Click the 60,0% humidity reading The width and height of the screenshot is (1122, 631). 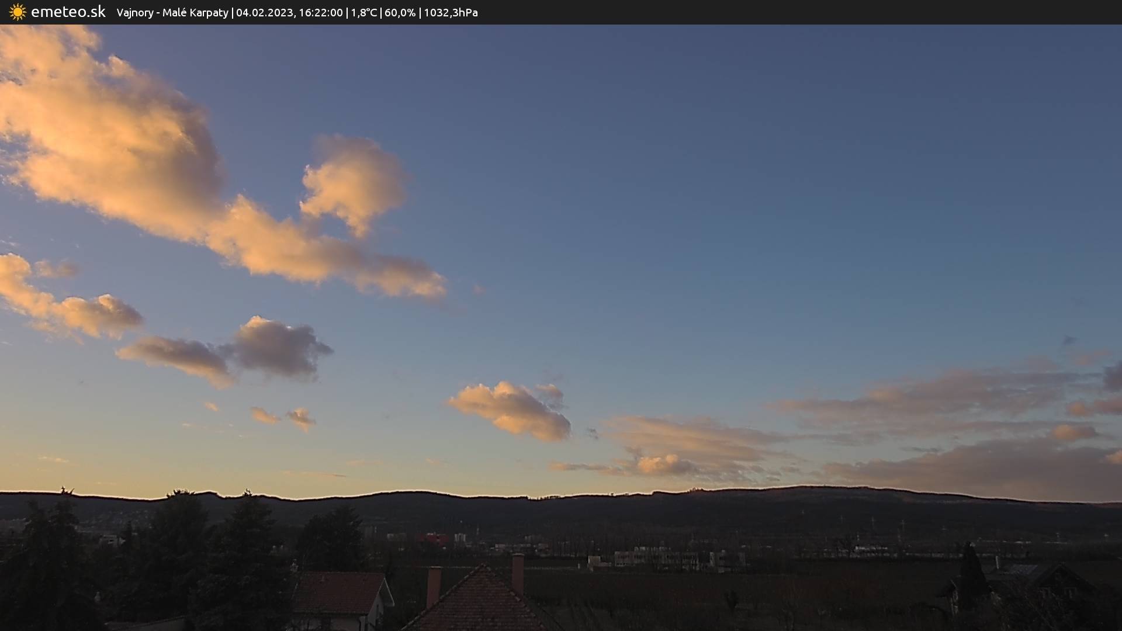[x=400, y=13]
